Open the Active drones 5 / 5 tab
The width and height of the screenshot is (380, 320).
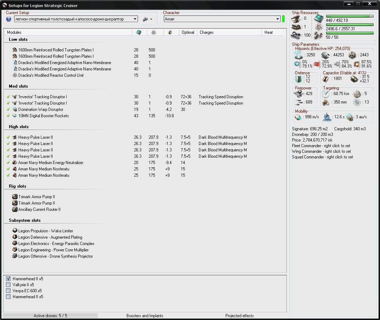point(50,316)
